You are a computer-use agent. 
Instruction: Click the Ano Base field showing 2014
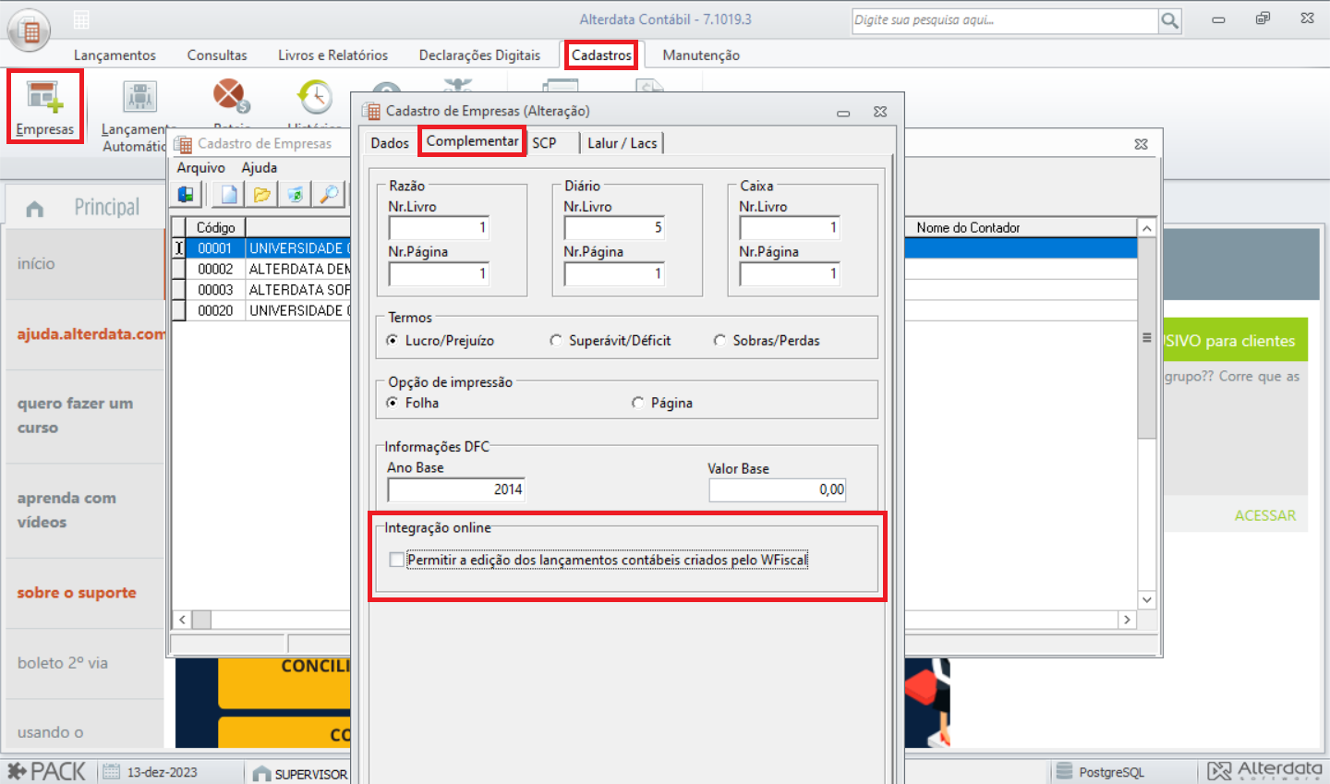pos(456,489)
